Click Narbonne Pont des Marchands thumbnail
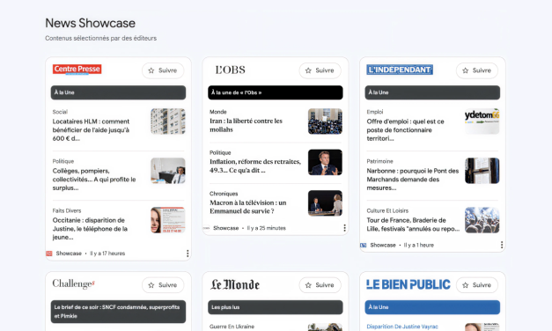552x331 pixels. click(482, 171)
